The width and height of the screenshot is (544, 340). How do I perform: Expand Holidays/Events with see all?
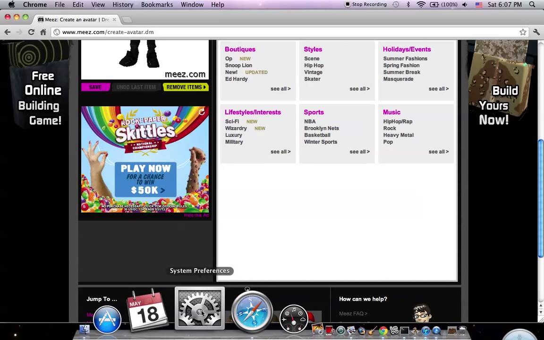[x=439, y=89]
